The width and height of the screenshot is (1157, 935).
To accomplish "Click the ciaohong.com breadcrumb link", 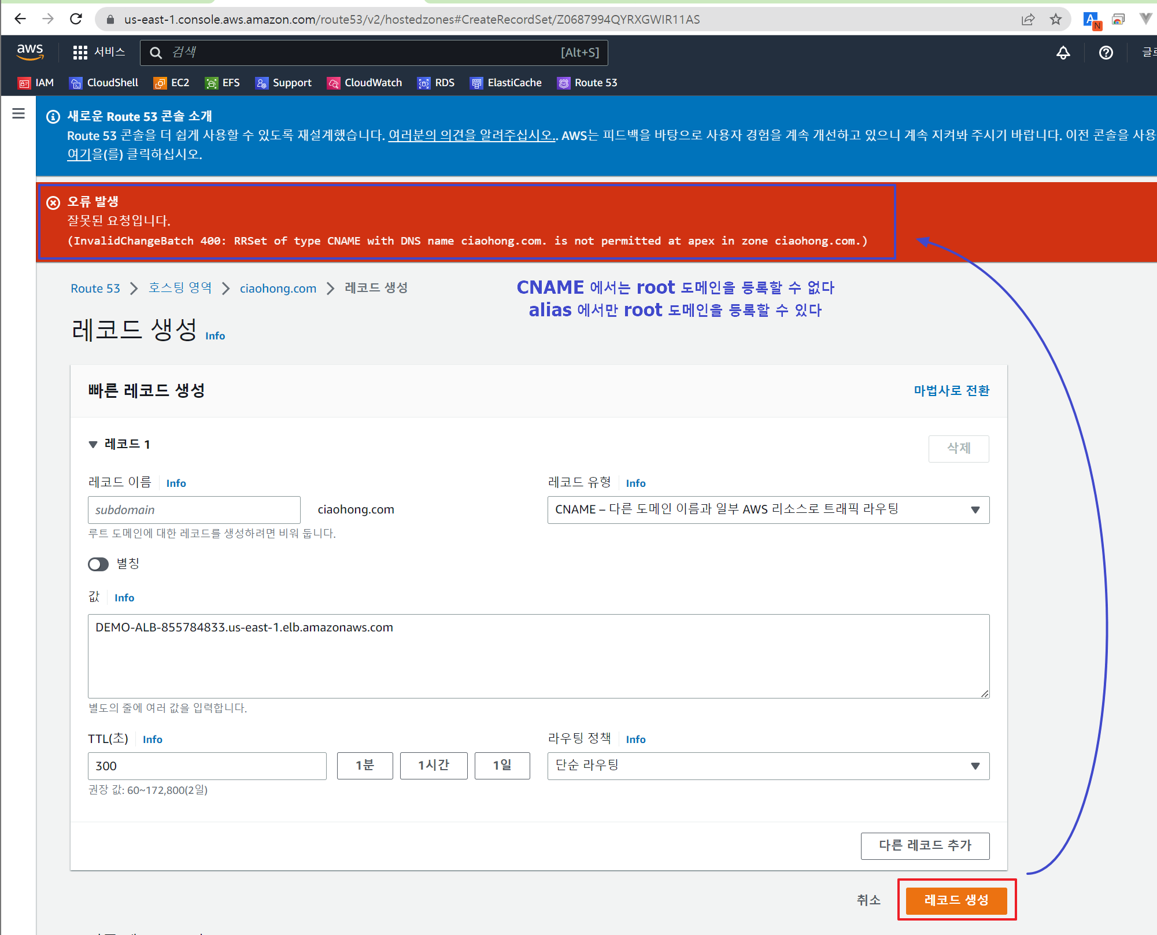I will coord(278,288).
